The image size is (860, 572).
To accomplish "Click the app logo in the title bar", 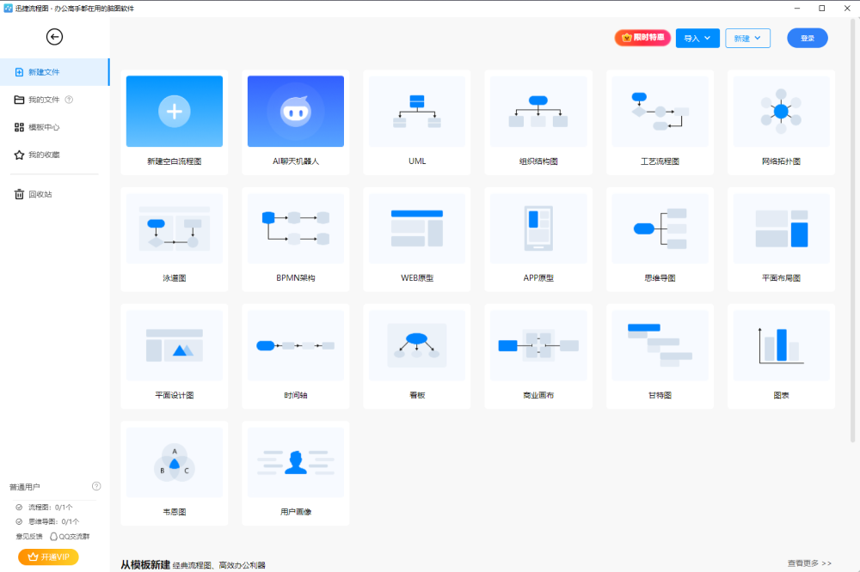I will (8, 9).
